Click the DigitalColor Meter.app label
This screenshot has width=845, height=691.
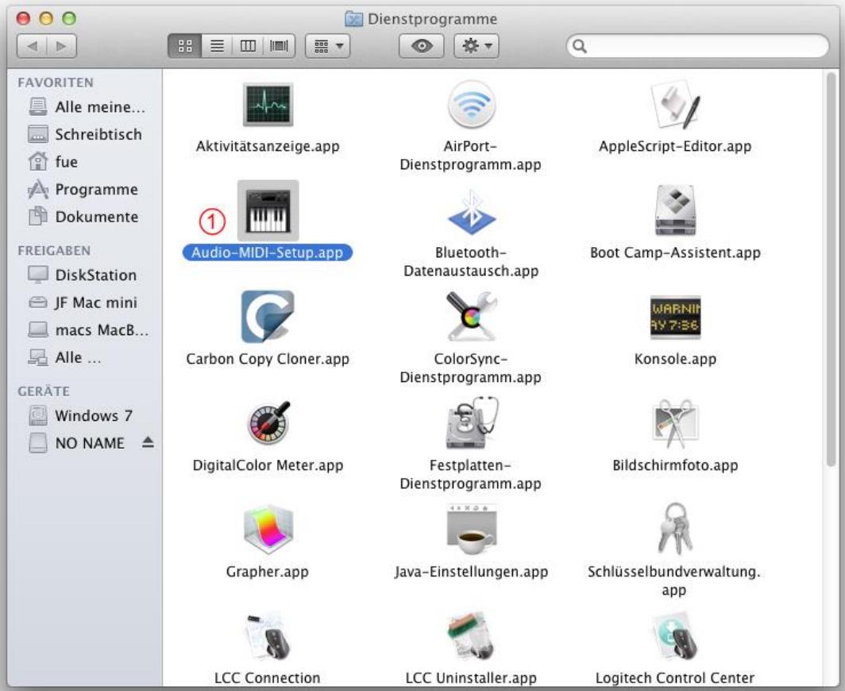click(x=268, y=465)
